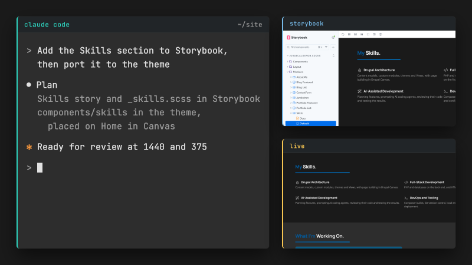This screenshot has width=472, height=265.
Task: Click the "Plan" step label
Action: point(47,85)
